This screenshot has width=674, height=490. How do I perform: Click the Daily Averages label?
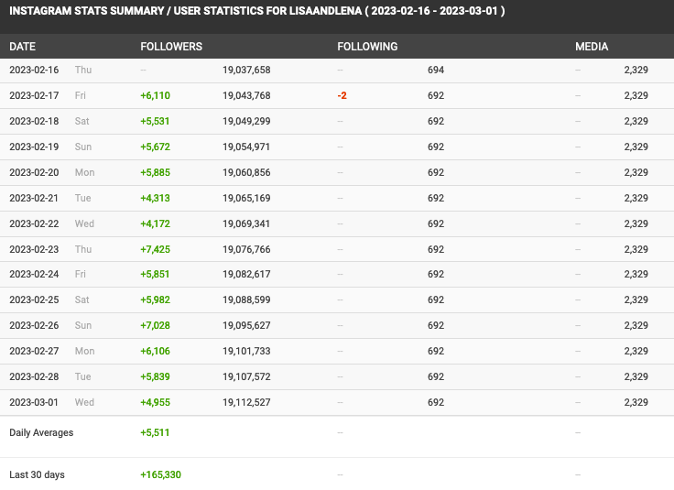tap(41, 432)
